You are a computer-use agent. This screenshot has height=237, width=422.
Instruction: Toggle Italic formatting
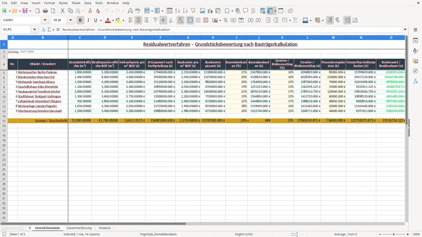tap(88, 20)
